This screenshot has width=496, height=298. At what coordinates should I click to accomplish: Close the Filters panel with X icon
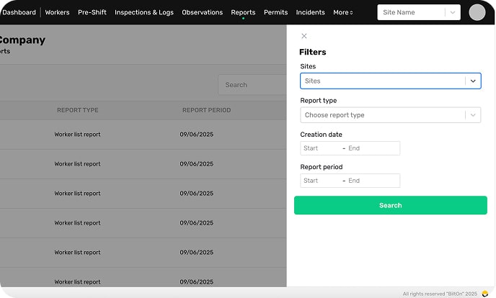pyautogui.click(x=304, y=36)
